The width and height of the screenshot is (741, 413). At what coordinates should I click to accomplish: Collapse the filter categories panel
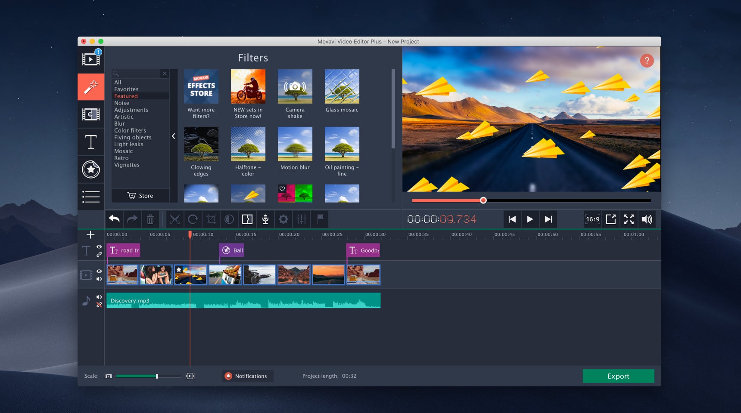(174, 136)
